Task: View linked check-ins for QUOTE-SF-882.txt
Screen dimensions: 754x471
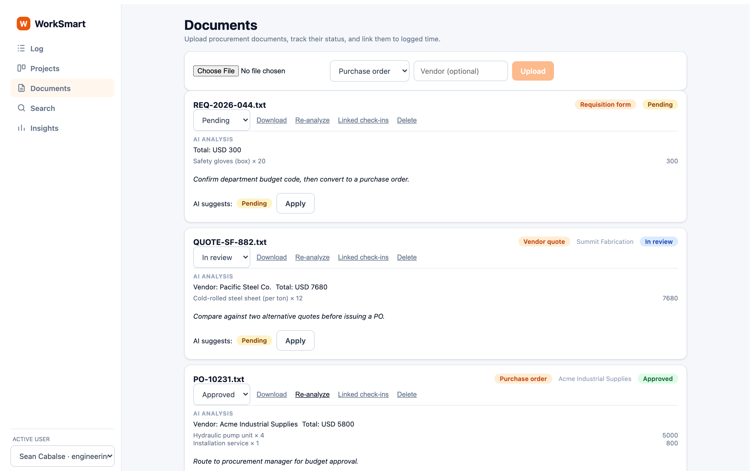Action: tap(363, 257)
